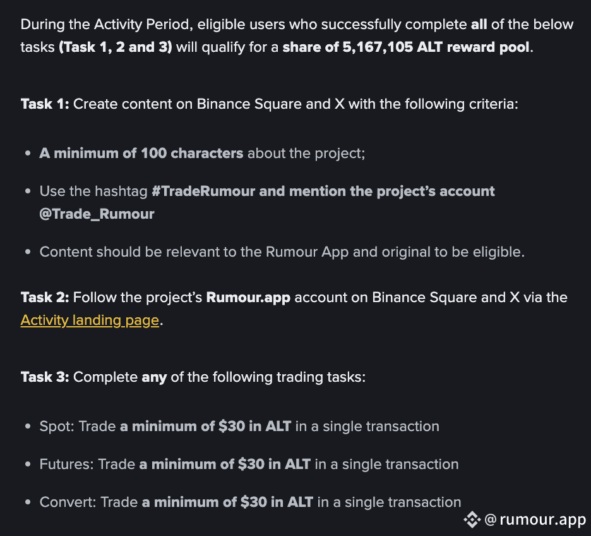Click the "Task 1:" heading label

45,104
